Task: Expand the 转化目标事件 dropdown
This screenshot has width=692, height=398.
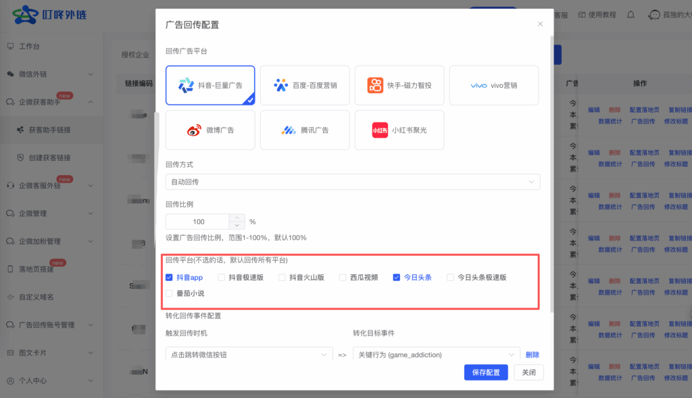Action: [436, 353]
